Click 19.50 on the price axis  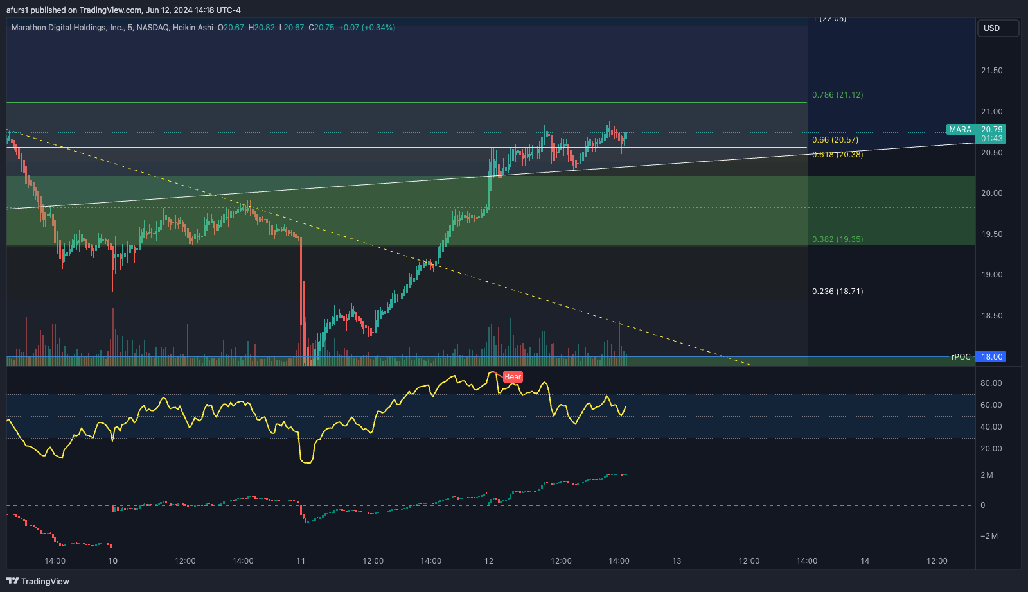(x=991, y=234)
